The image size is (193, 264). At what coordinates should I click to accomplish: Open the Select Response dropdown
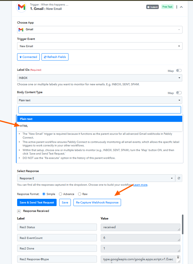point(96,178)
